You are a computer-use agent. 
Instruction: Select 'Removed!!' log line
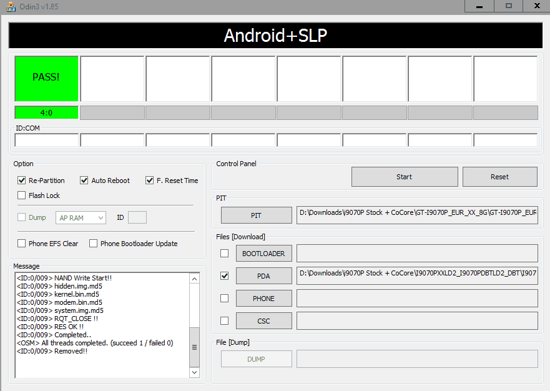[x=52, y=351]
